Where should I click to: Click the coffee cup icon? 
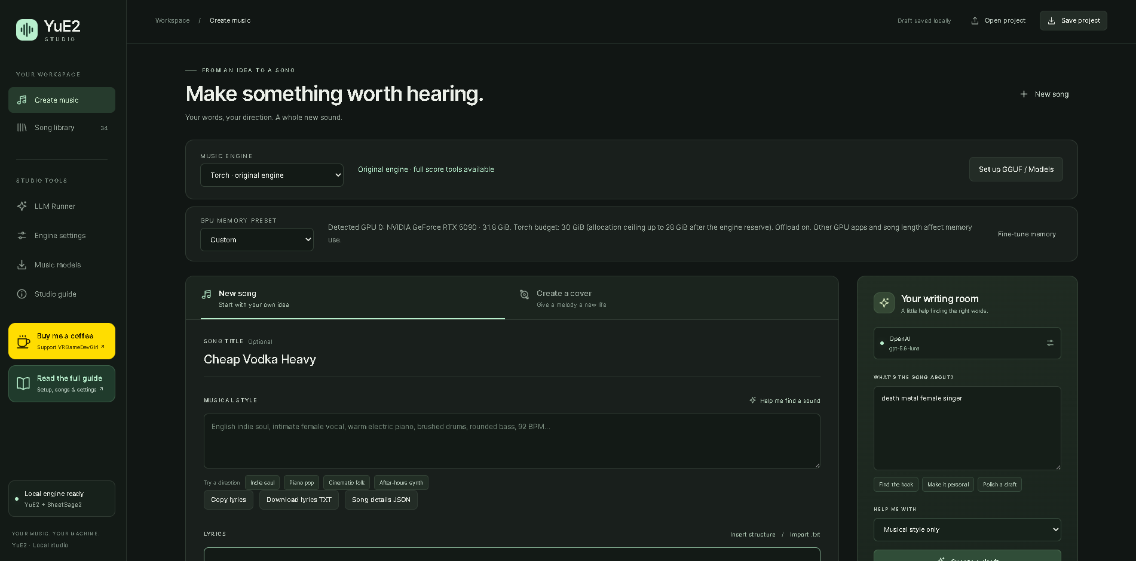click(x=23, y=341)
